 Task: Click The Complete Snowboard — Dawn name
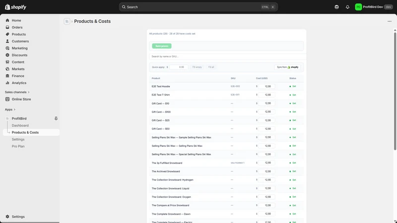[x=171, y=214]
